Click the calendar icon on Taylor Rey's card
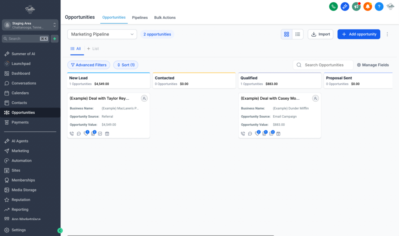 tap(107, 134)
